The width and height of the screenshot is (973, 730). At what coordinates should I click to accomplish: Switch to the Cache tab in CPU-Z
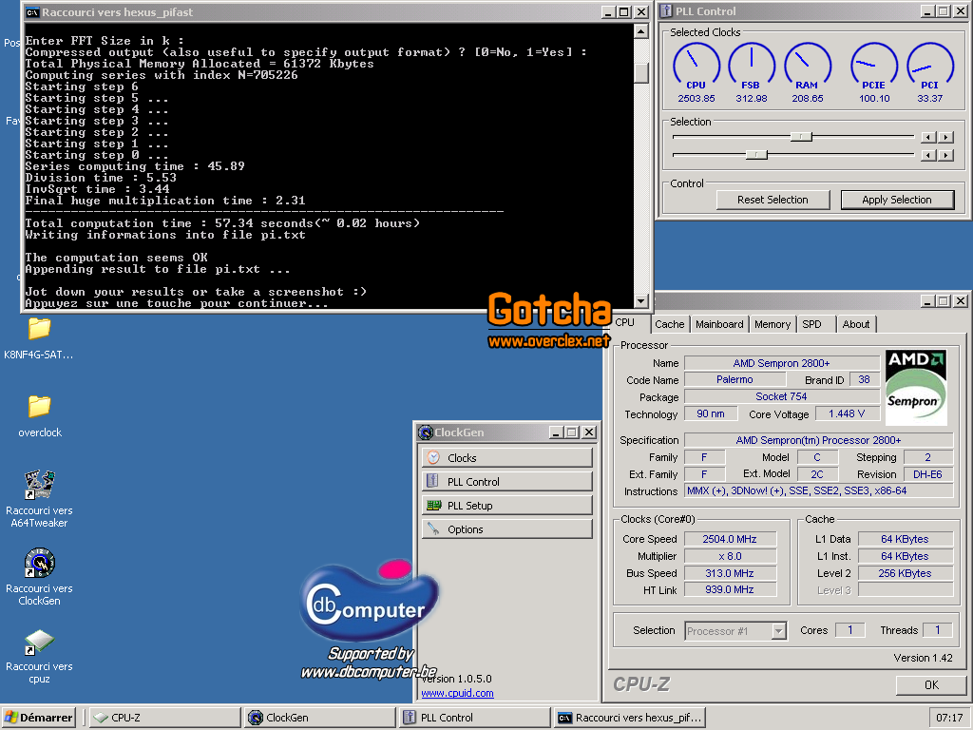[x=670, y=324]
